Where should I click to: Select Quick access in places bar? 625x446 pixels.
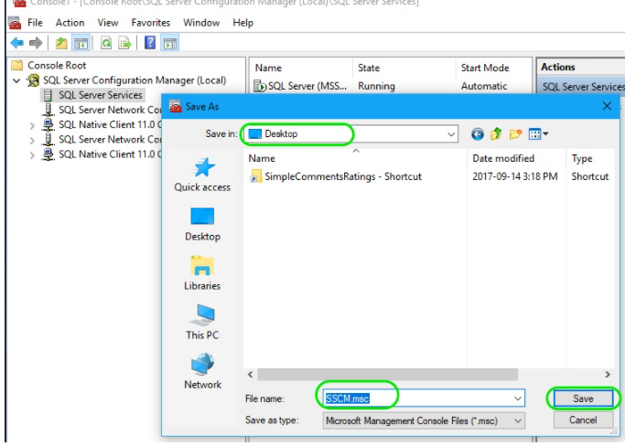(x=202, y=175)
